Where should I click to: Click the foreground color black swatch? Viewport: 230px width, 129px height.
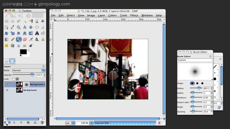23,52
